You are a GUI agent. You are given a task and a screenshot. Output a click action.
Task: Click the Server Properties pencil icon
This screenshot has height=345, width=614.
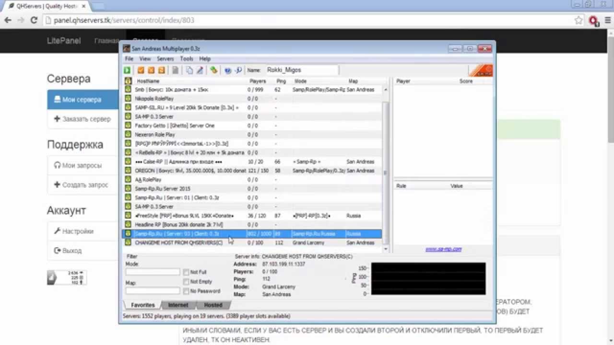(x=200, y=70)
